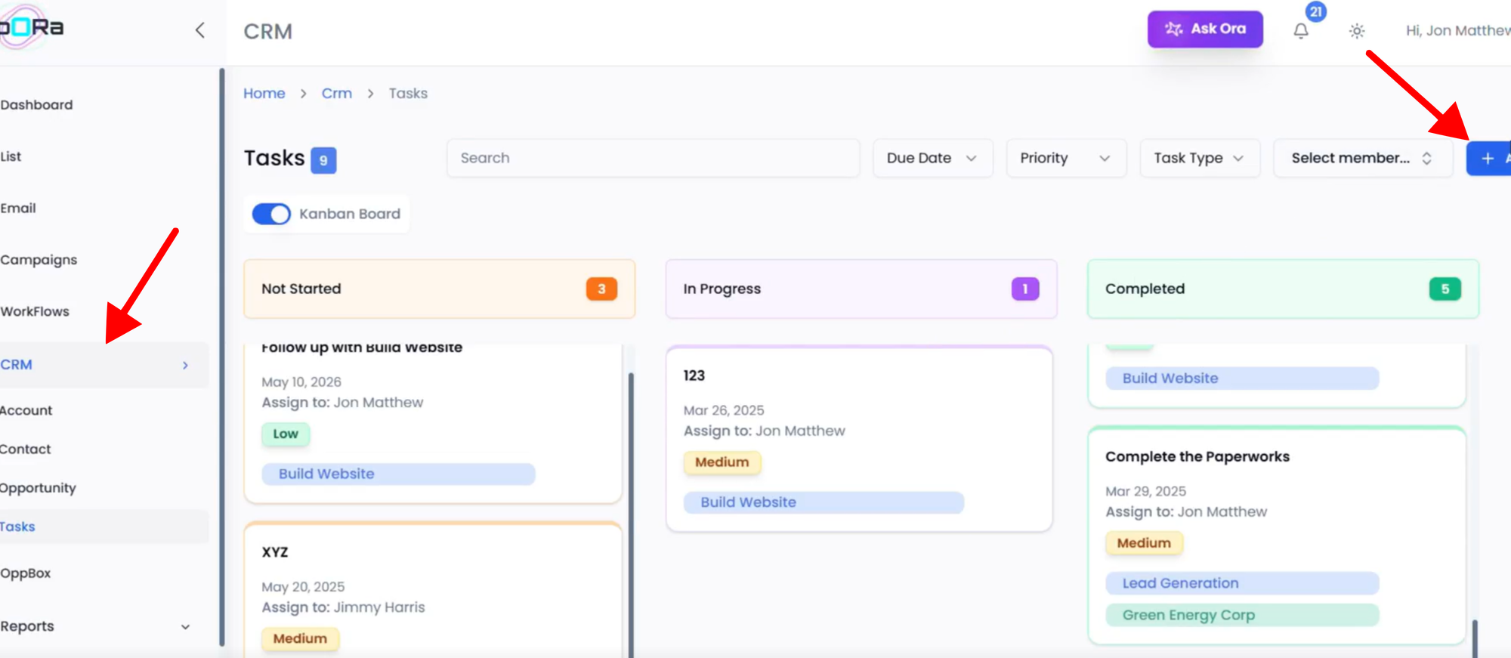Open the Select member combo box
This screenshot has height=658, width=1511.
click(1362, 158)
